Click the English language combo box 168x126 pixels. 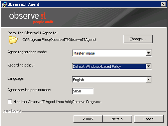(112, 79)
